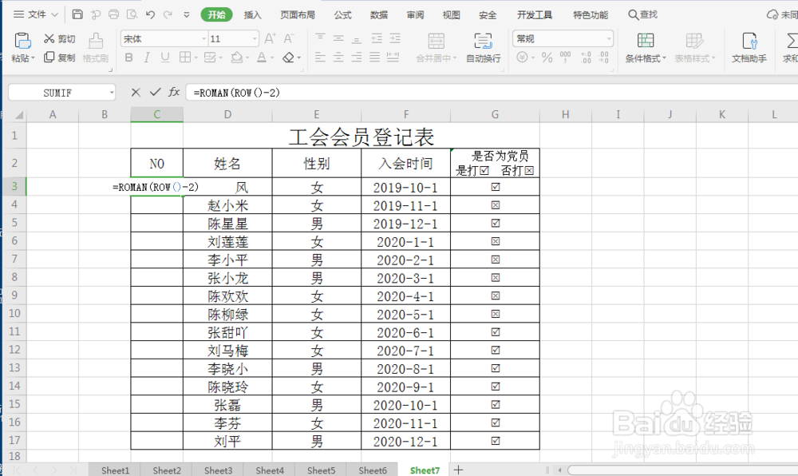798x476 pixels.
Task: Decrease the font size with the A- icon
Action: (x=289, y=38)
